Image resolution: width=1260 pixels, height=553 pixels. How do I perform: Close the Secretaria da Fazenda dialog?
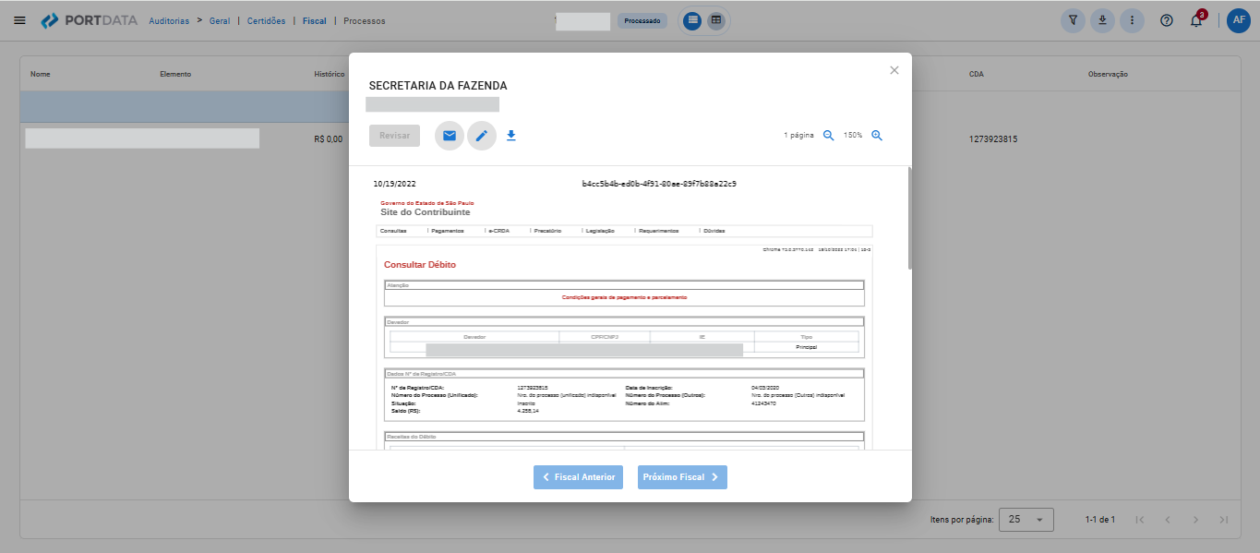click(x=894, y=70)
